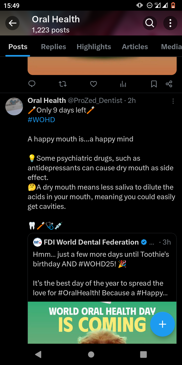Screen dimensions: 182x365
Task: Open Oral Health post options menu
Action: pyautogui.click(x=173, y=101)
